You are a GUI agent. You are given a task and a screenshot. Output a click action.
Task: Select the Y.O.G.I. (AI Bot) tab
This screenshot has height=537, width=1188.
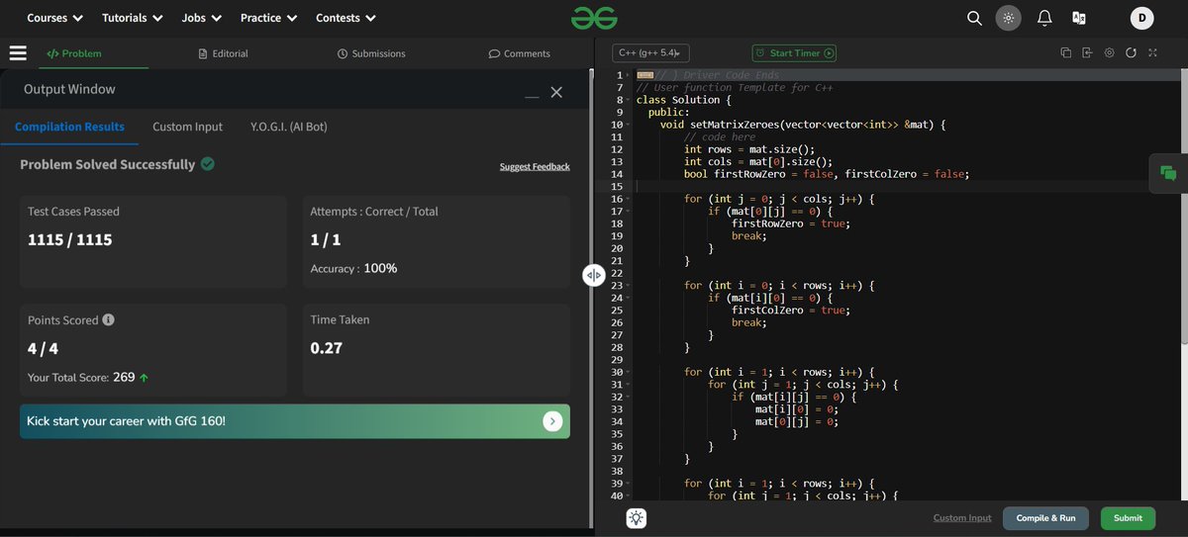click(289, 127)
